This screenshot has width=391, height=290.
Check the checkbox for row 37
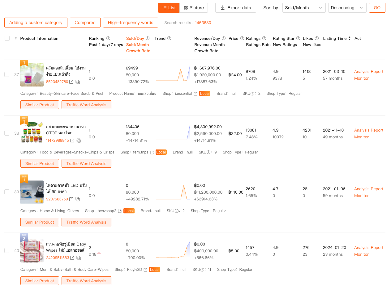pyautogui.click(x=7, y=74)
